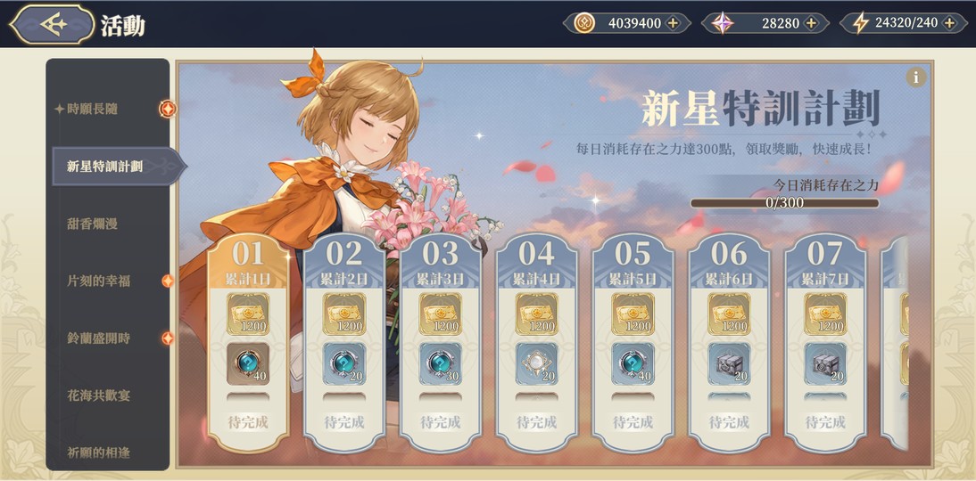Image resolution: width=976 pixels, height=481 pixels.
Task: Tap the plus icon next to 28280 gems
Action: (811, 24)
